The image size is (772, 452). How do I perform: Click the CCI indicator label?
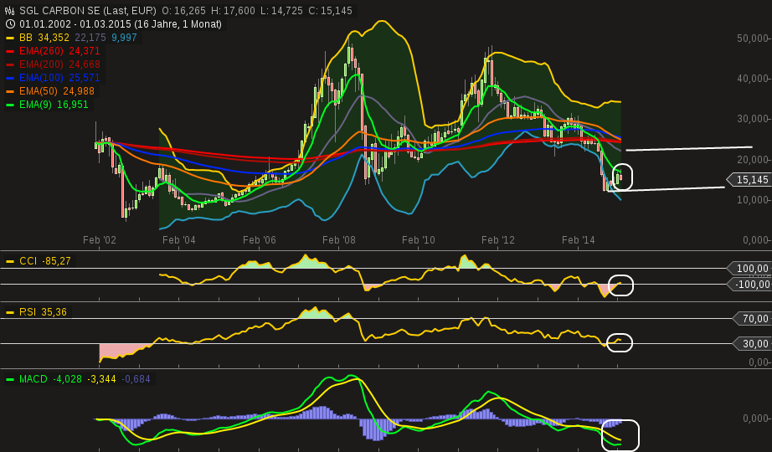(28, 261)
